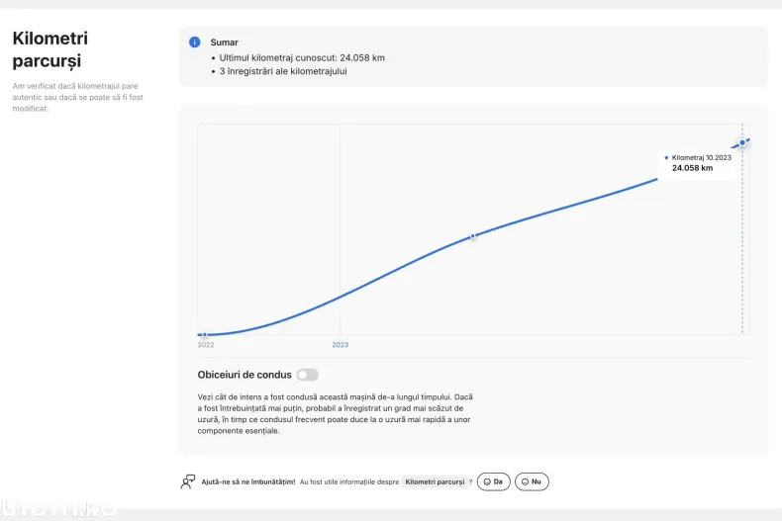
Task: Click the 2023 year label on axis
Action: tap(340, 345)
